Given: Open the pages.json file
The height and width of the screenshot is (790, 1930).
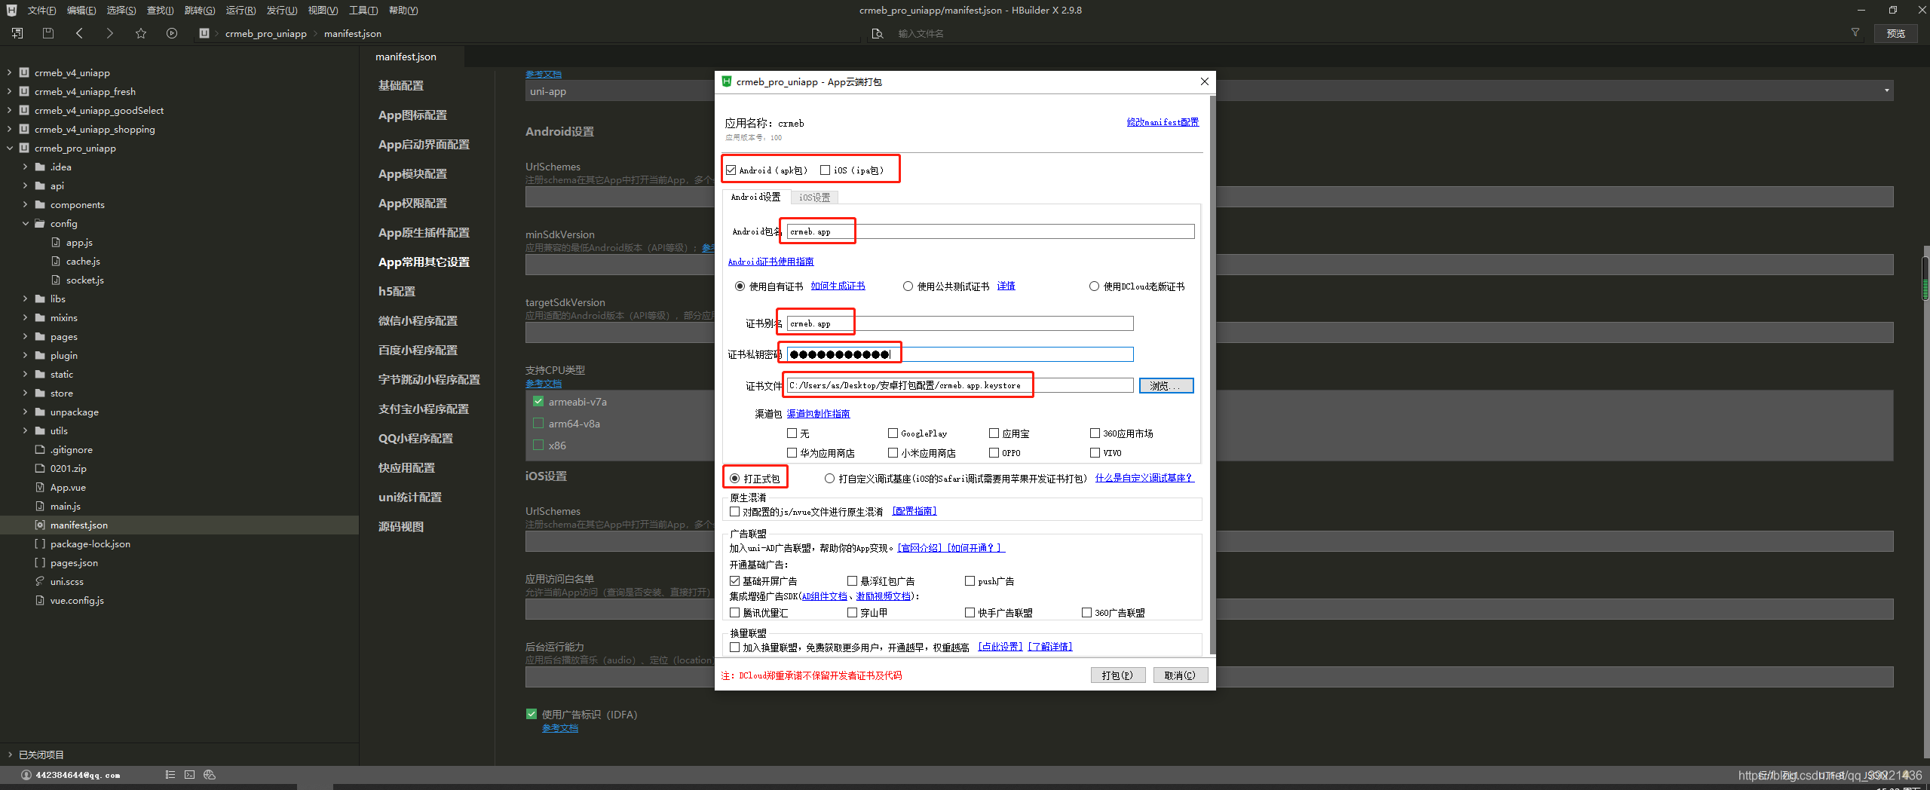Looking at the screenshot, I should coord(74,562).
